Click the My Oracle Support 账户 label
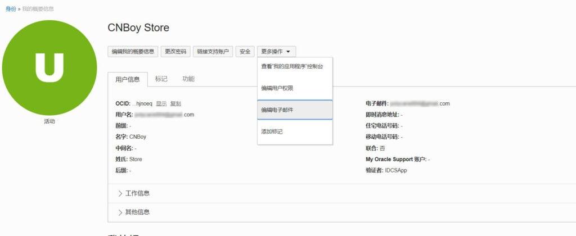 pyautogui.click(x=397, y=159)
